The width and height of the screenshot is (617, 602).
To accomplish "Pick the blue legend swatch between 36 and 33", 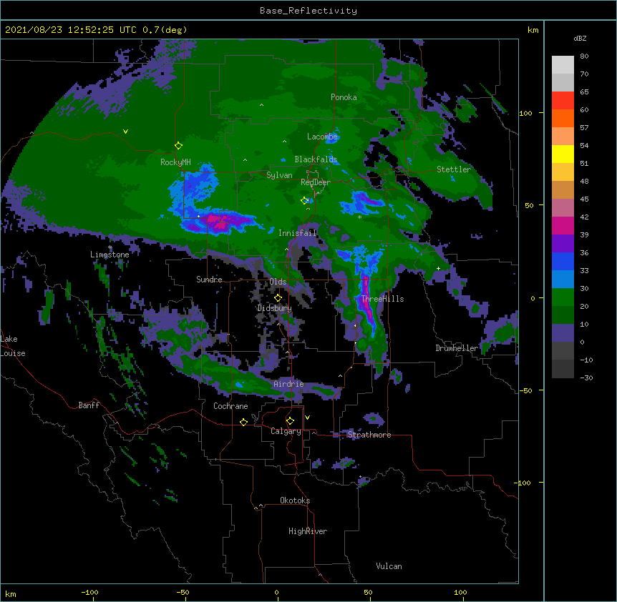I will [563, 261].
